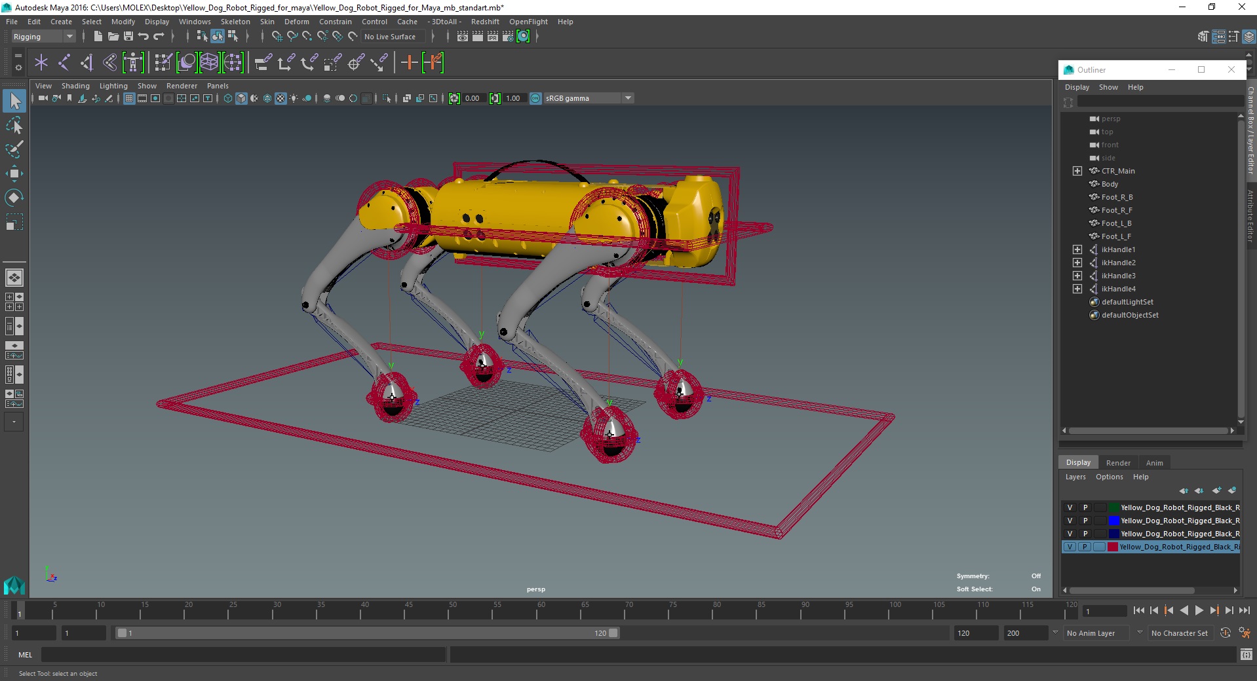This screenshot has height=681, width=1257.
Task: Open the Redshift render view green icon
Action: point(523,37)
